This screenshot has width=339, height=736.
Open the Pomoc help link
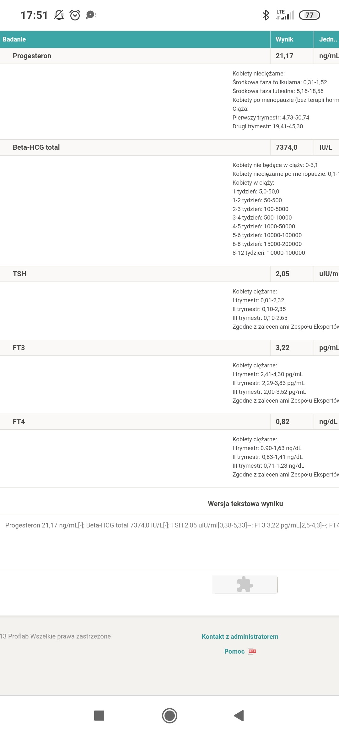coord(234,651)
